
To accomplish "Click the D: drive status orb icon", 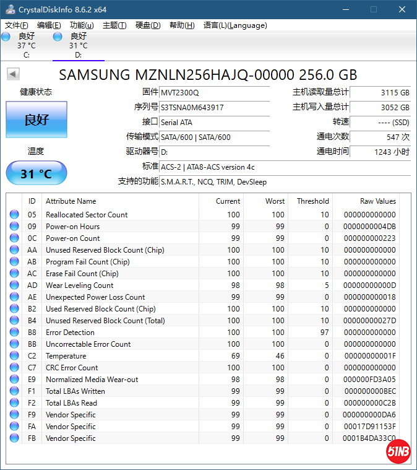I will (58, 37).
